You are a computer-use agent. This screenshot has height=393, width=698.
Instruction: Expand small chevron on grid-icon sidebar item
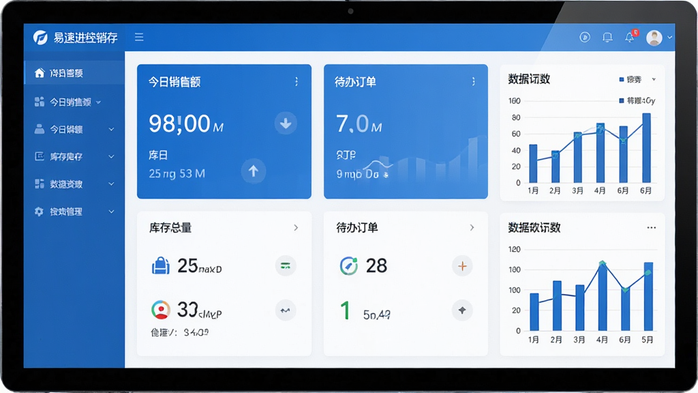pyautogui.click(x=98, y=102)
